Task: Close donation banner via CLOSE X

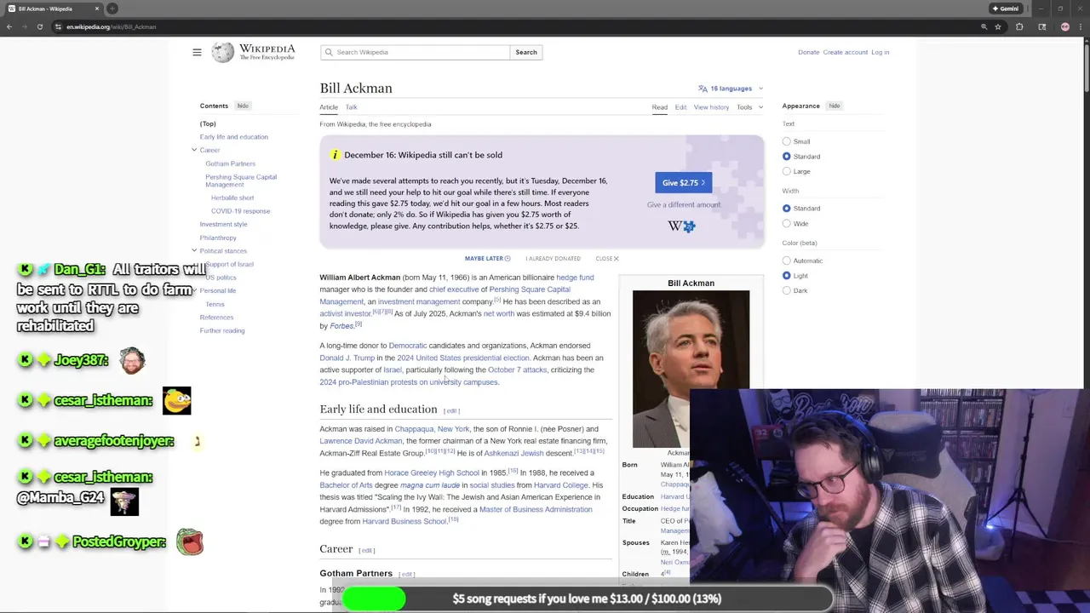Action: [x=607, y=258]
